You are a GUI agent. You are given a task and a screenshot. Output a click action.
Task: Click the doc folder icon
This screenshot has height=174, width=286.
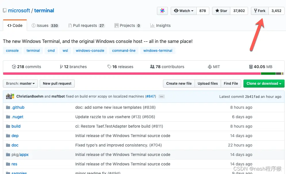coord(8,145)
